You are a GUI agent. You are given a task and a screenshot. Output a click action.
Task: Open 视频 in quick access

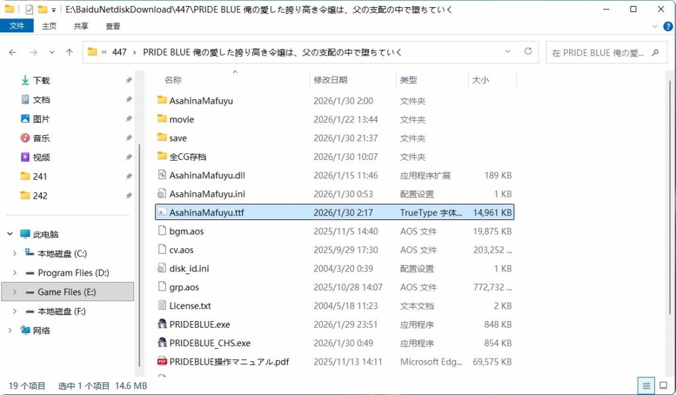click(x=42, y=157)
